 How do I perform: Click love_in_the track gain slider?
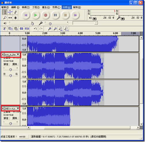11,70
